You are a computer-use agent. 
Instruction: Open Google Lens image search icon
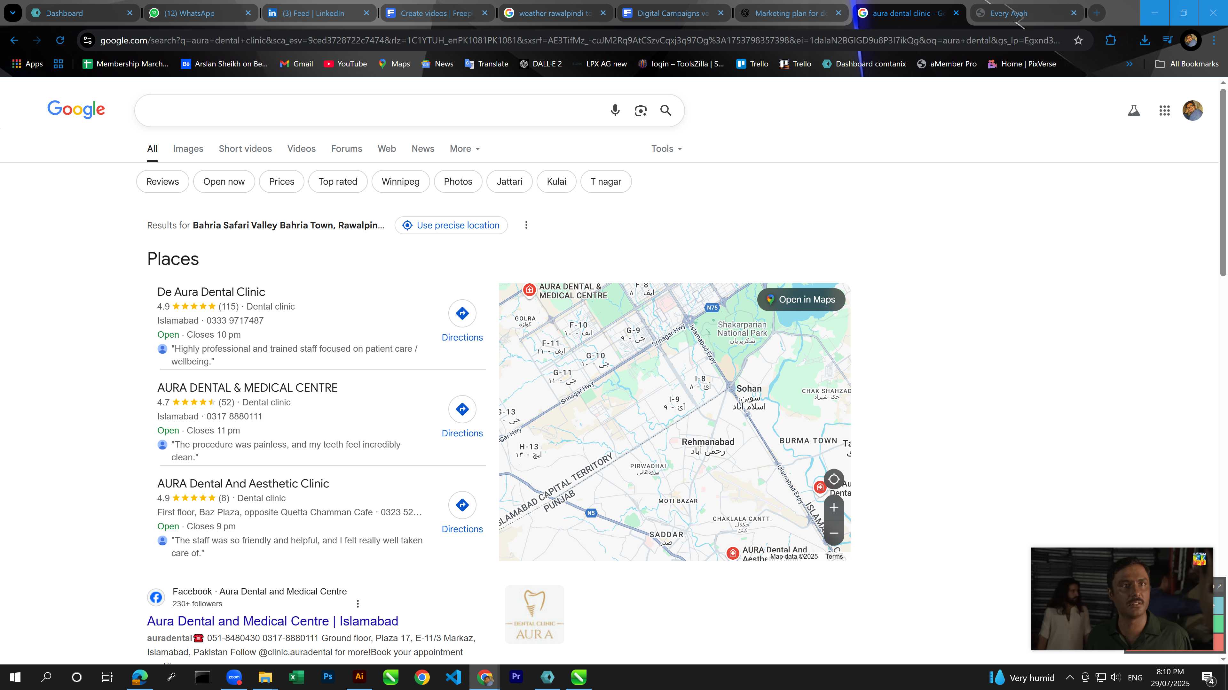pyautogui.click(x=641, y=111)
